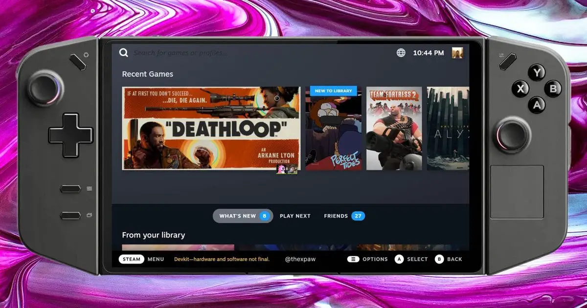Click the X face button on the controller

click(520, 89)
